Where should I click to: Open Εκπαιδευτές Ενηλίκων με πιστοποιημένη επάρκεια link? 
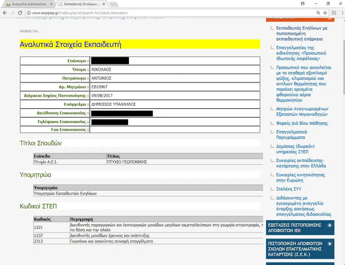(302, 33)
